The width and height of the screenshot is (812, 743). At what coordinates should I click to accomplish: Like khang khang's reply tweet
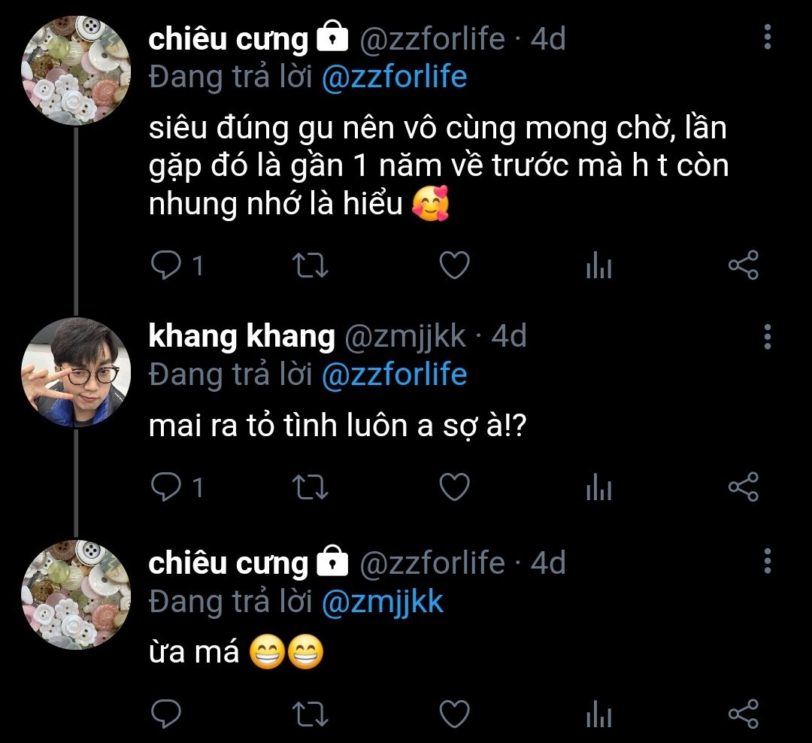coord(454,488)
